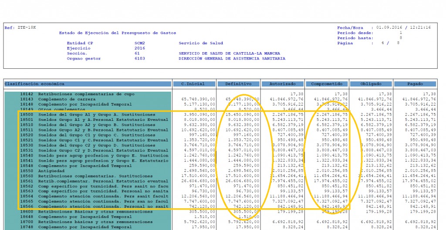Click the "Ejercicio" value "2016"
The width and height of the screenshot is (446, 230).
click(140, 48)
